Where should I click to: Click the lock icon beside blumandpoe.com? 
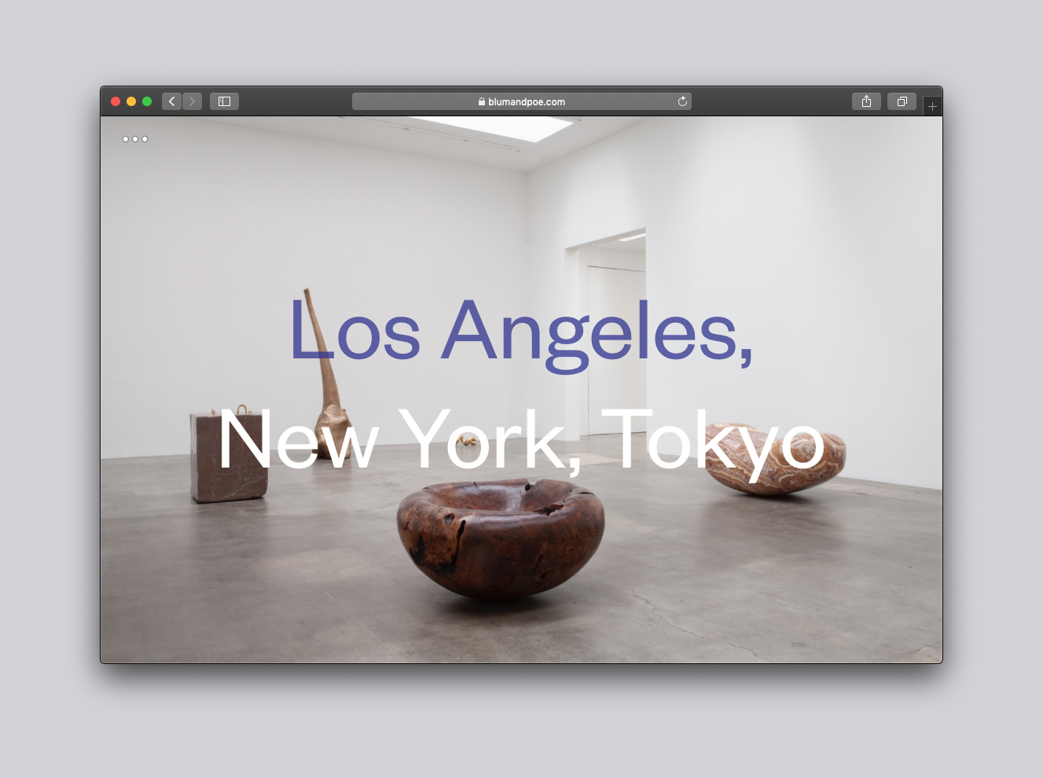point(482,102)
